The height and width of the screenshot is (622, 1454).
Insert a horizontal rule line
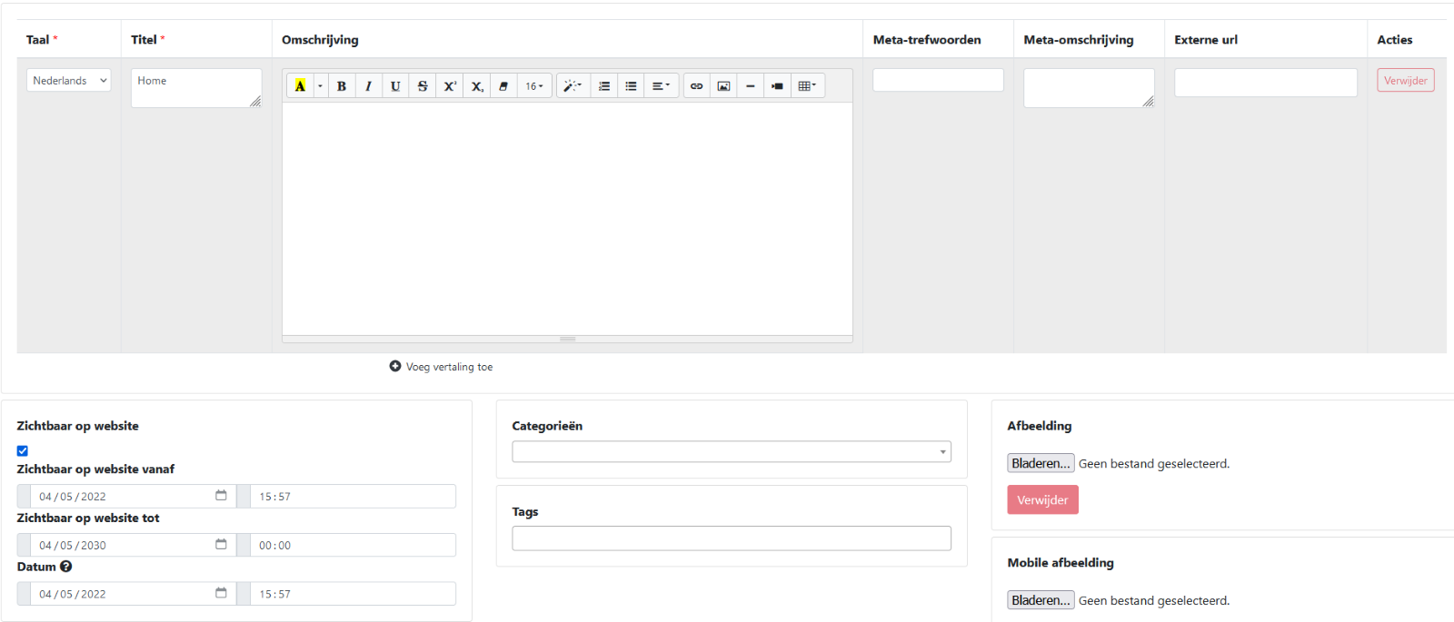(x=751, y=86)
